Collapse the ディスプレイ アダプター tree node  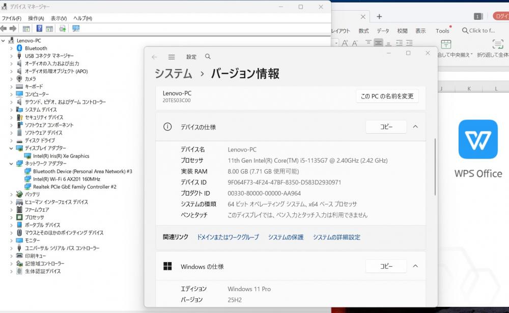[x=12, y=148]
